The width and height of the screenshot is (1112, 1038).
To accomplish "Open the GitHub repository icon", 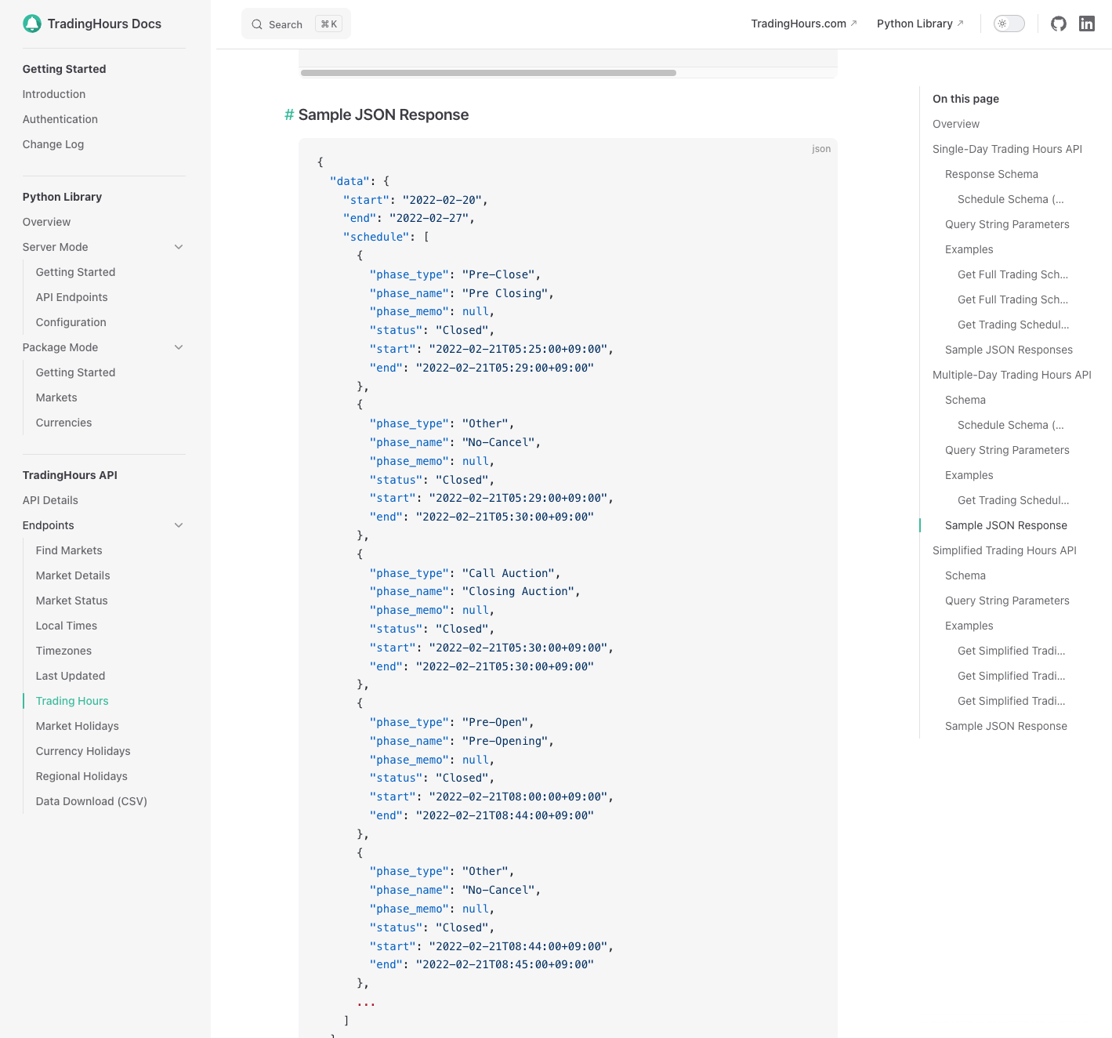I will coord(1059,24).
